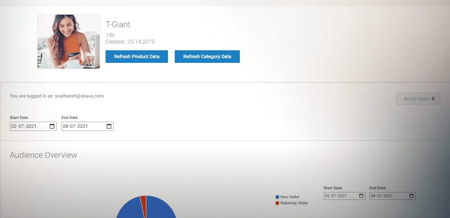Open calendar picker for top End Date
Screen dimensions: 450x218
pyautogui.click(x=109, y=126)
